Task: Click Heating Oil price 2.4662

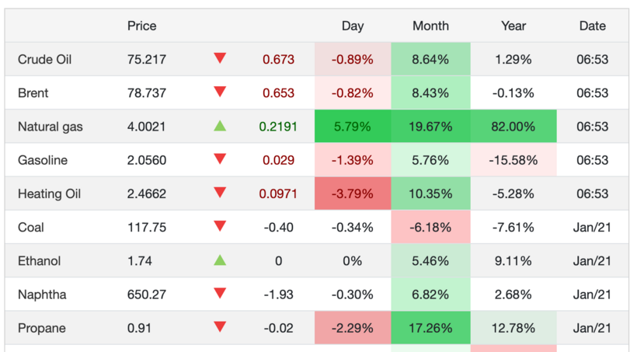Action: 147,194
